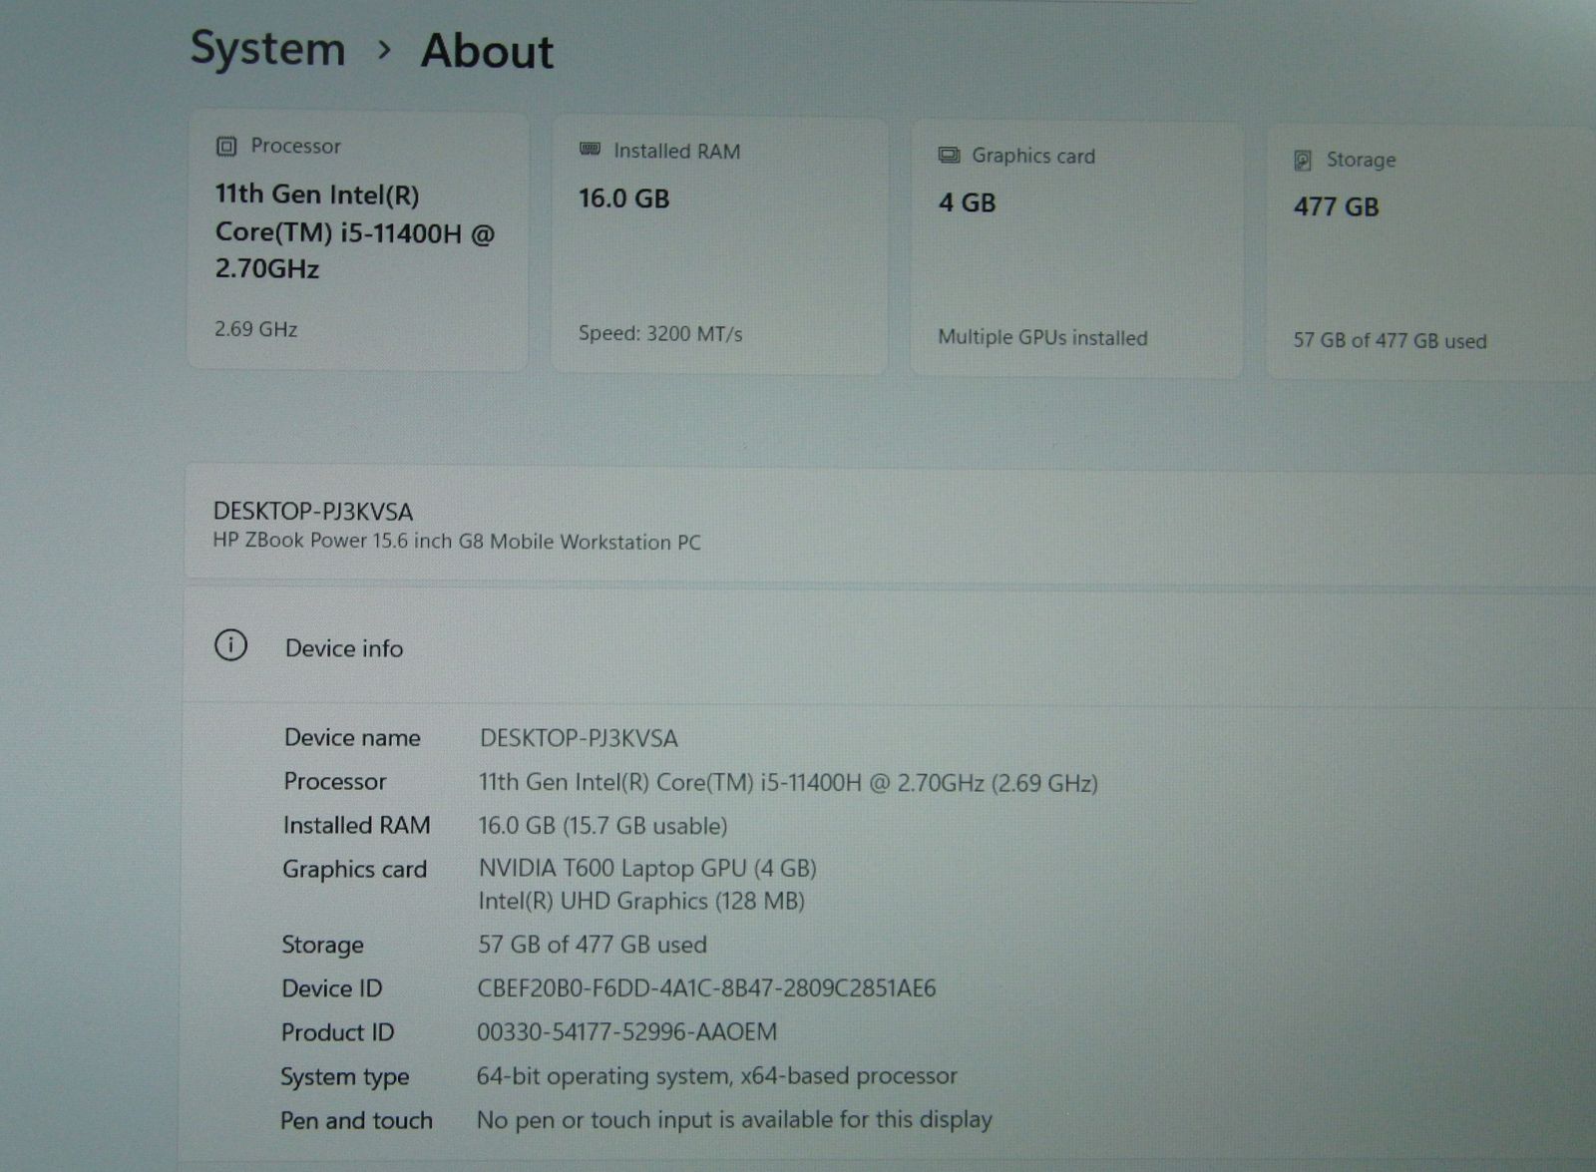Viewport: 1596px width, 1172px height.
Task: Click the 2.69 GHz speed text
Action: click(x=256, y=329)
